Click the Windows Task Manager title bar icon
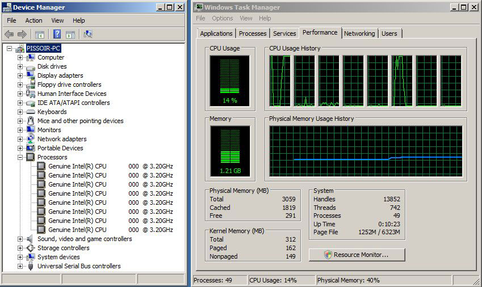Screen dimensions: 482x287 coord(199,7)
